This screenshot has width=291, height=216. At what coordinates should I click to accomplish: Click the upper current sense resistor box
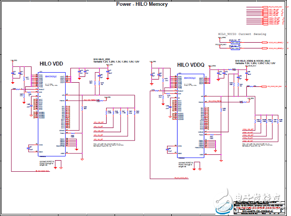[235, 43]
